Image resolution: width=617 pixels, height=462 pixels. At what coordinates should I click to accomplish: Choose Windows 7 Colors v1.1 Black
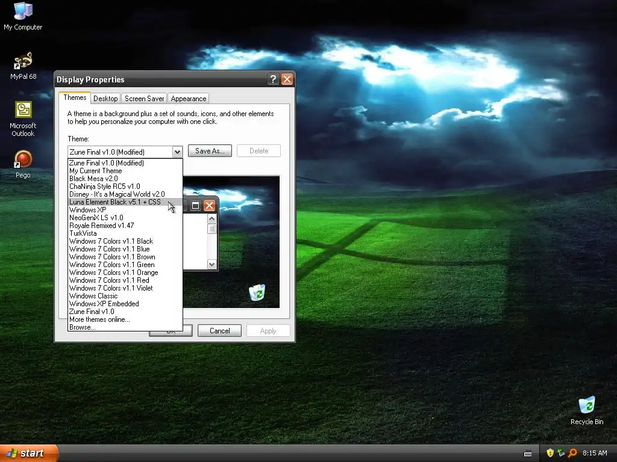tap(125, 241)
